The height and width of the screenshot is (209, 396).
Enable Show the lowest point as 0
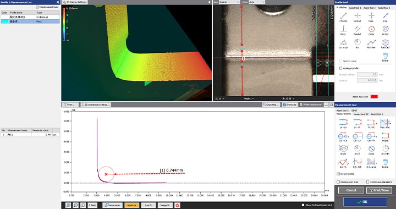click(303, 205)
